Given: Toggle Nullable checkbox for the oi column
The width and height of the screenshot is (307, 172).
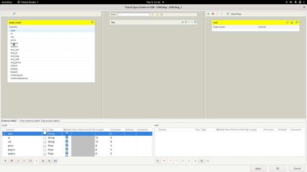Looking at the screenshot, I should pos(67,137).
